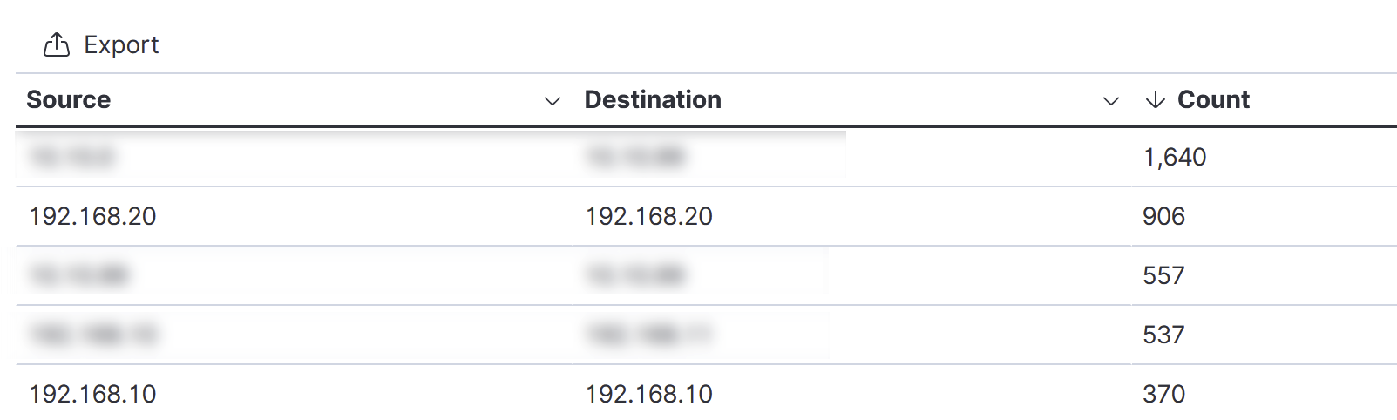This screenshot has width=1397, height=420.
Task: Click the 537 count value
Action: pos(1163,335)
